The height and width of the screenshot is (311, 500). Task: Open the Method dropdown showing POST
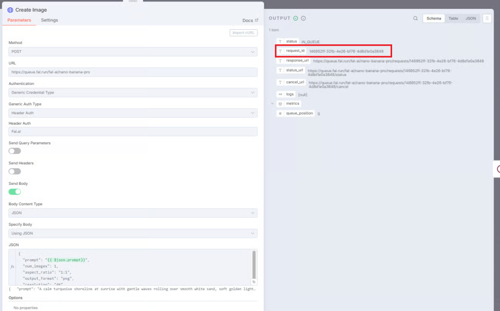(x=133, y=52)
